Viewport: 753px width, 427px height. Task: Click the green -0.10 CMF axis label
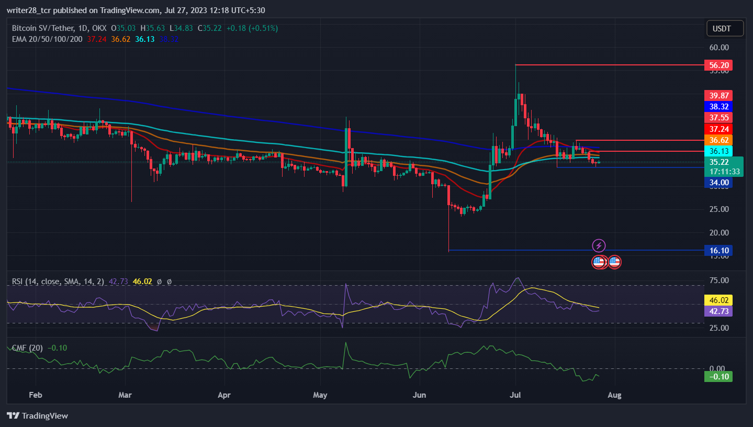[717, 376]
